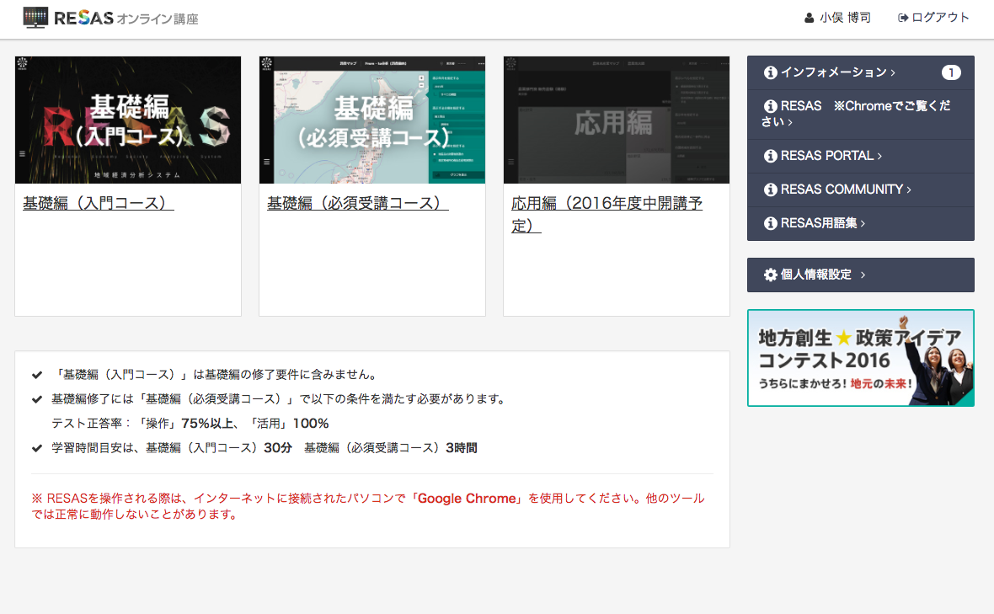Open the 基礎編（必須受講コース）link
This screenshot has width=994, height=614.
357,203
